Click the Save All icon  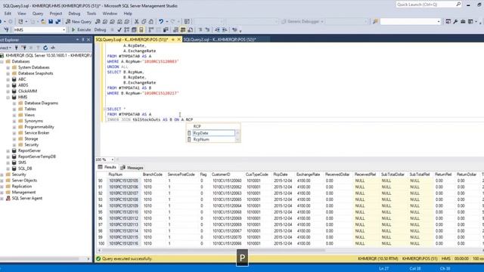click(57, 22)
